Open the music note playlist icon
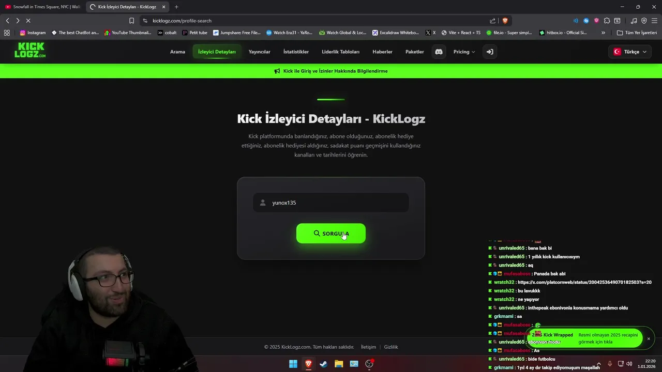This screenshot has width=662, height=372. coord(634,21)
